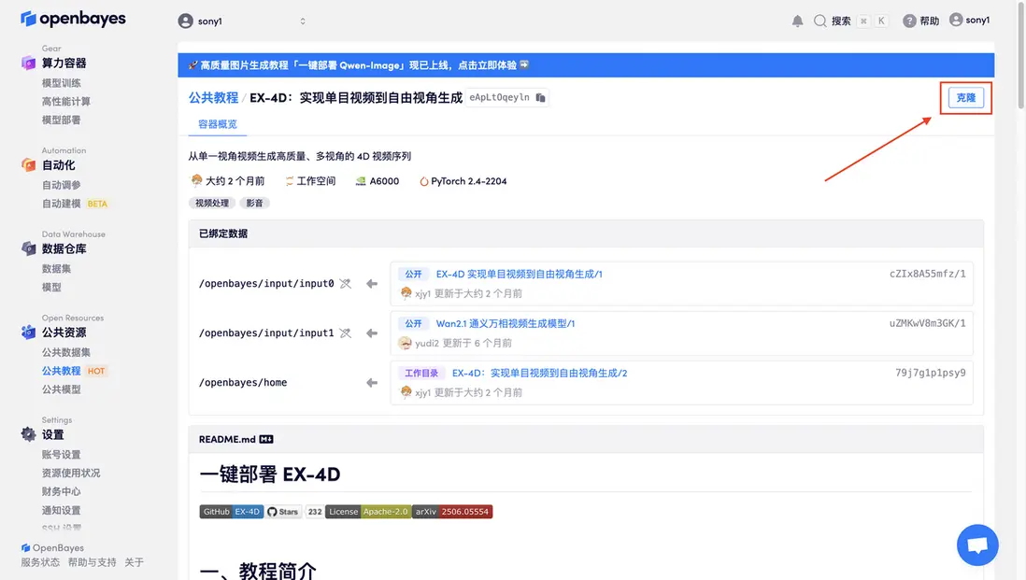The width and height of the screenshot is (1026, 580).
Task: Click the 克隆 button
Action: coord(965,98)
